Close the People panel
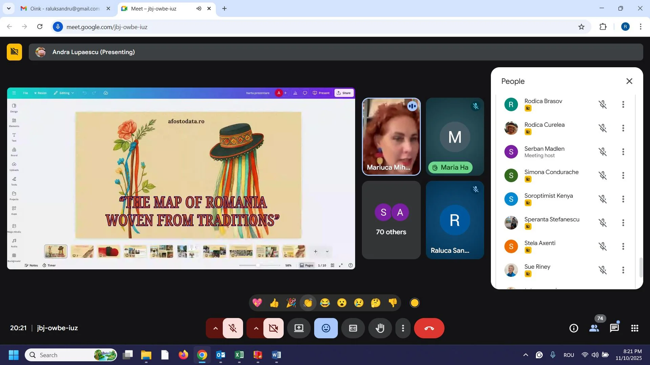650x365 pixels. (629, 81)
